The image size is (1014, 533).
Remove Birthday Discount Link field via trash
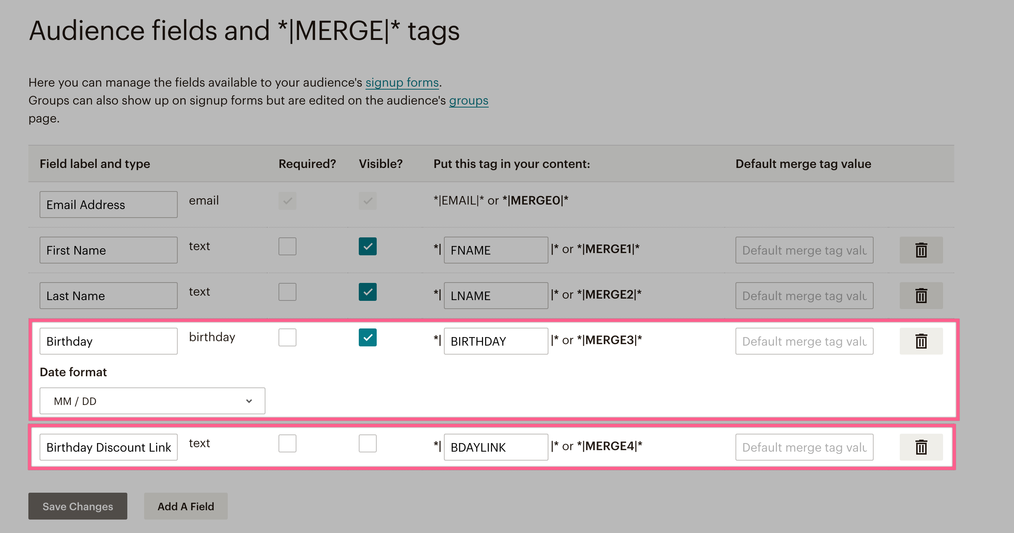coord(921,447)
